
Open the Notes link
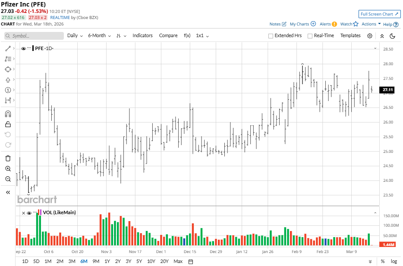(275, 24)
